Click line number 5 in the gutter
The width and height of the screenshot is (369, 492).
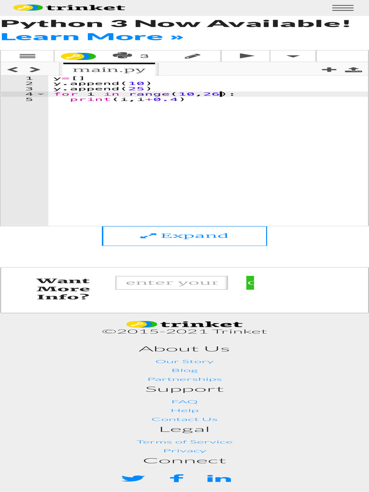click(29, 99)
